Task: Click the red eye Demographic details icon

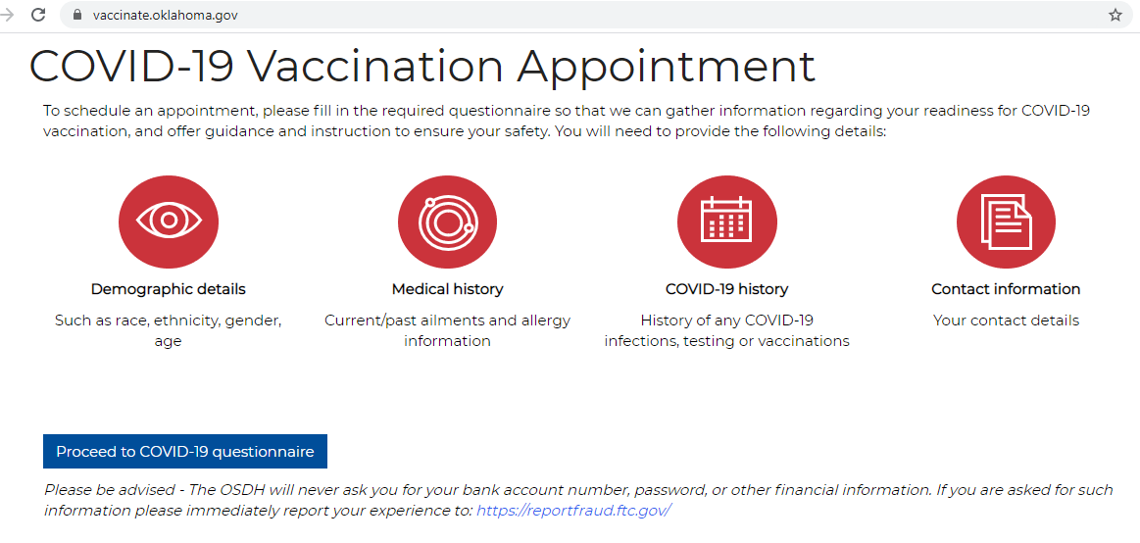Action: [168, 222]
